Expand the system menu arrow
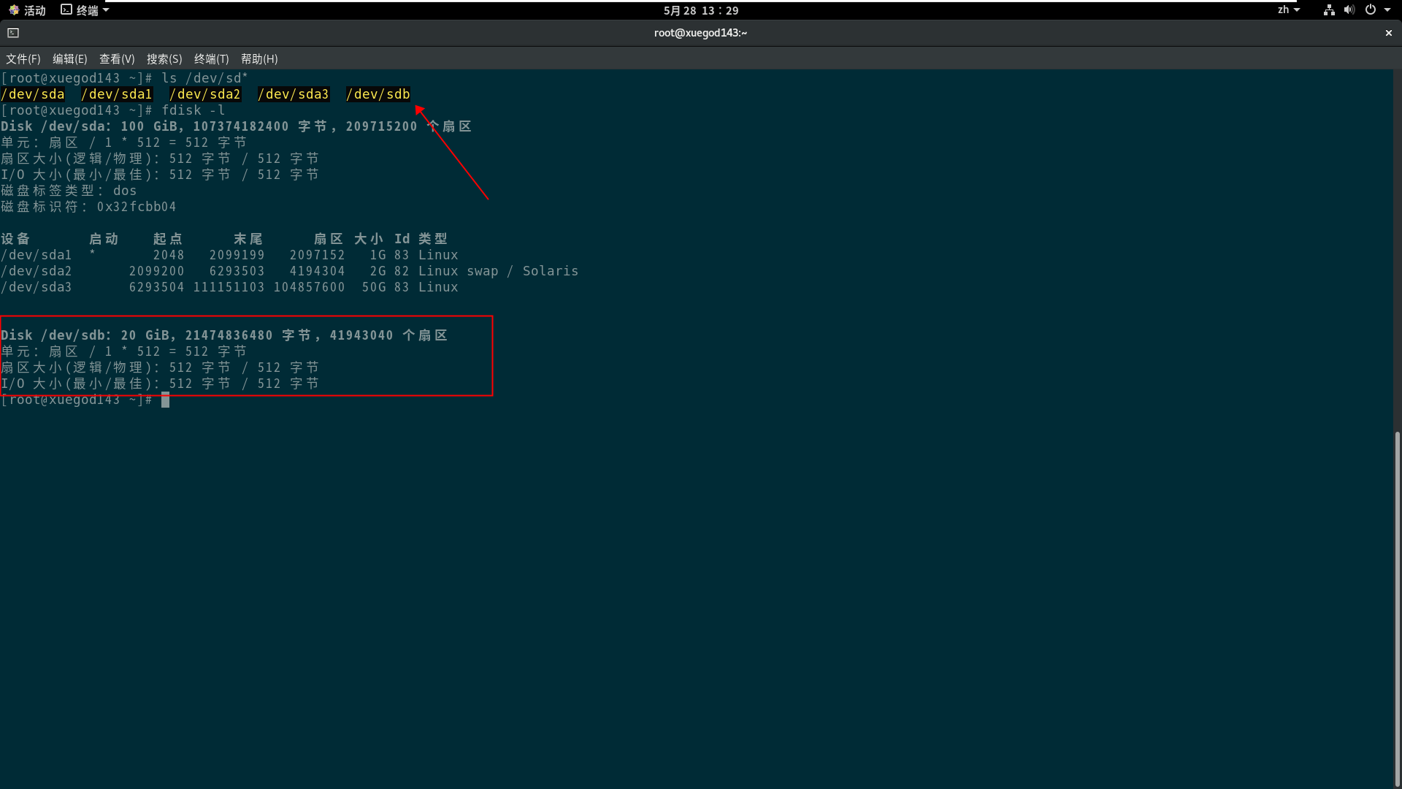The height and width of the screenshot is (789, 1402). click(x=1387, y=10)
